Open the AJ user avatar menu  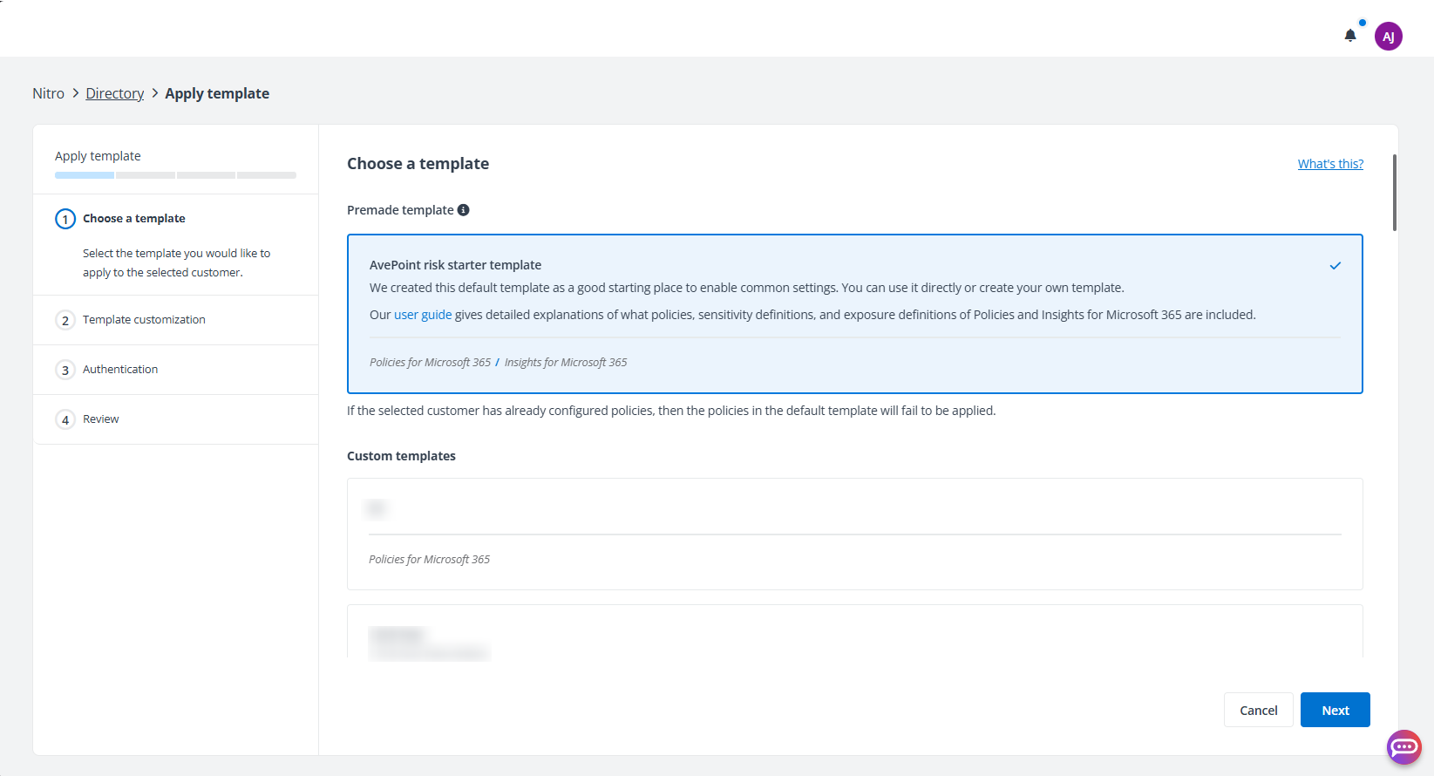(1388, 37)
